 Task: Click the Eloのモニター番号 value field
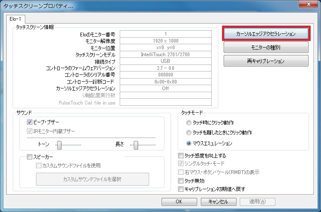165,34
